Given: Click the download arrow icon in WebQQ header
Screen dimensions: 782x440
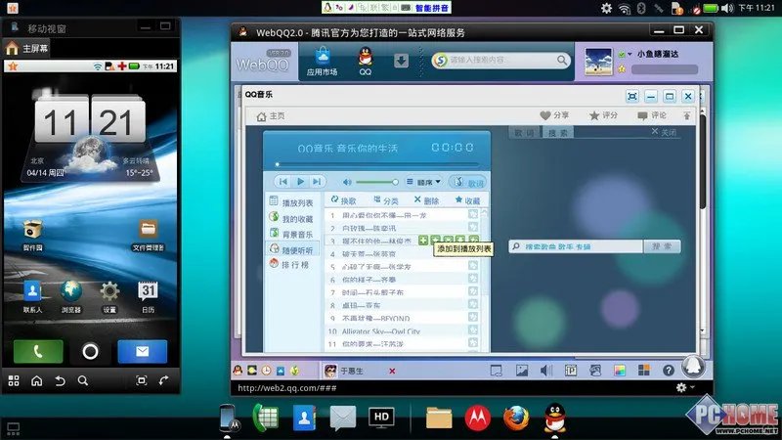Looking at the screenshot, I should (x=401, y=61).
